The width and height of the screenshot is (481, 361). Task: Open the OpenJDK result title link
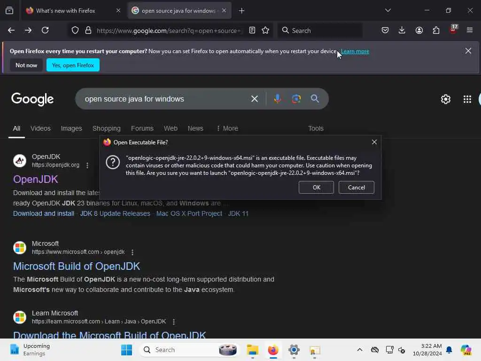pyautogui.click(x=36, y=179)
